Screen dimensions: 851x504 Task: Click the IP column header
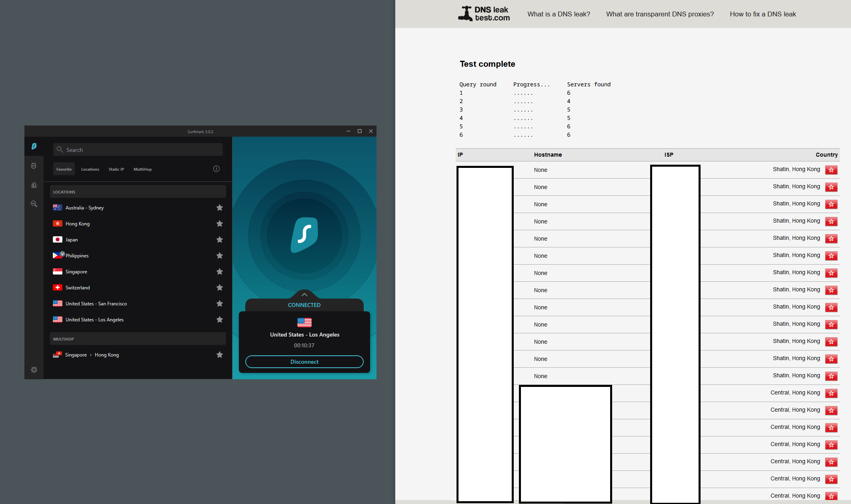[x=460, y=155]
